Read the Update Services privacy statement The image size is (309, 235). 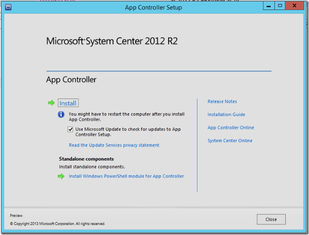pos(114,145)
